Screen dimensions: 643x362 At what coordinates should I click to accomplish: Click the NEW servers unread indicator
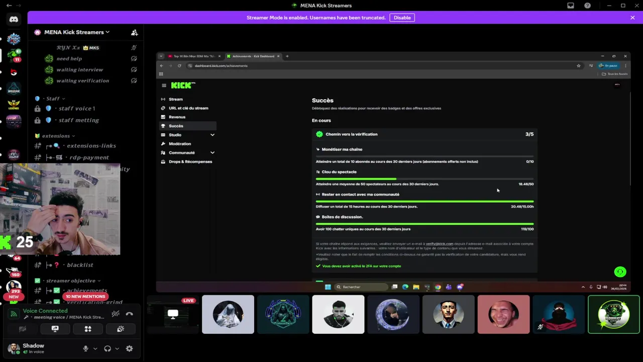14,297
